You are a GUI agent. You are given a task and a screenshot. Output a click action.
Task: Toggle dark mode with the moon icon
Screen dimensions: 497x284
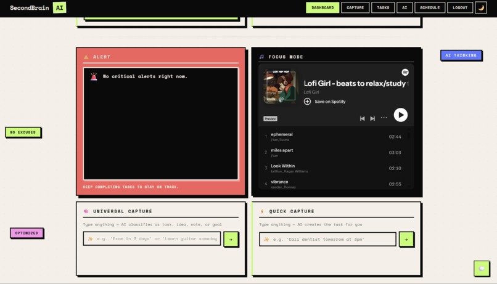(481, 7)
